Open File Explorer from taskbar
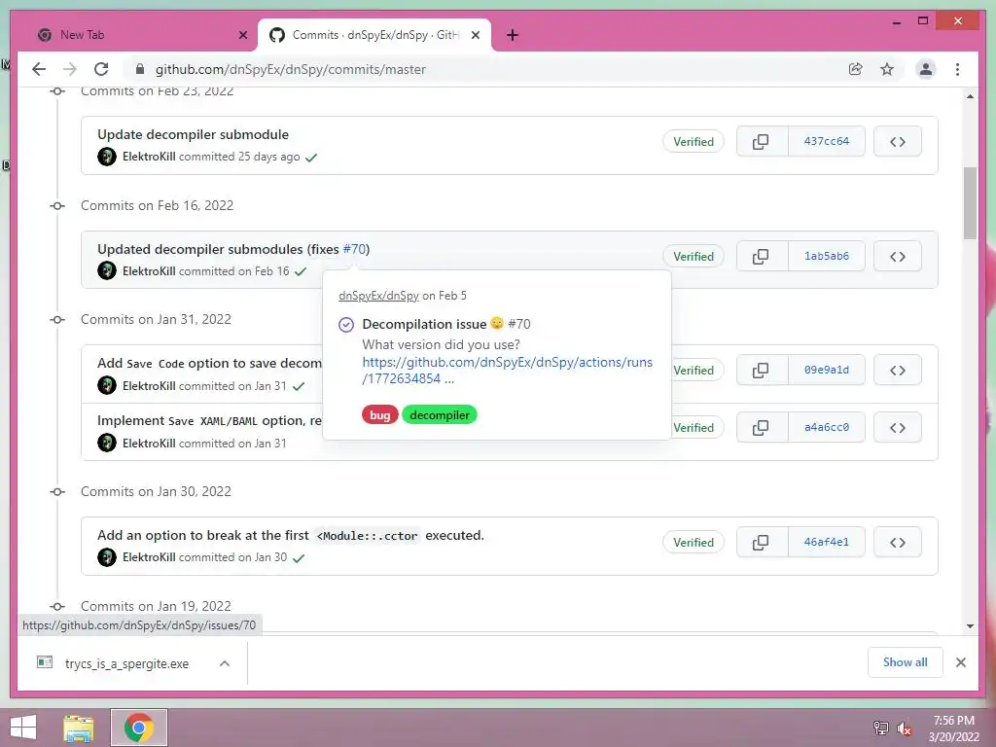Viewport: 996px width, 747px height. pos(79,728)
